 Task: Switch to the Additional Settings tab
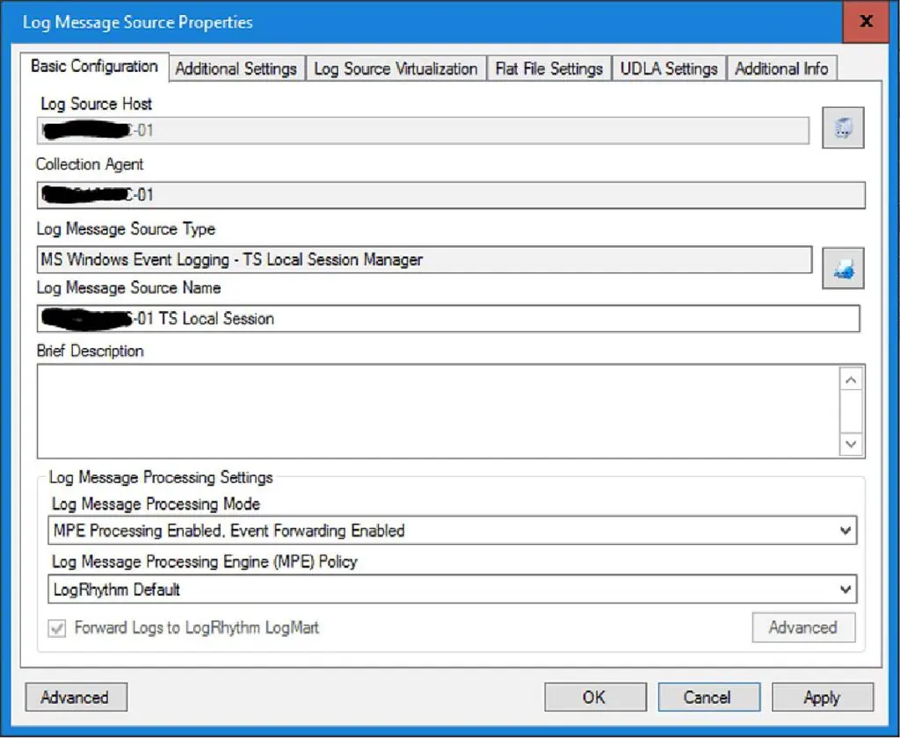(236, 68)
